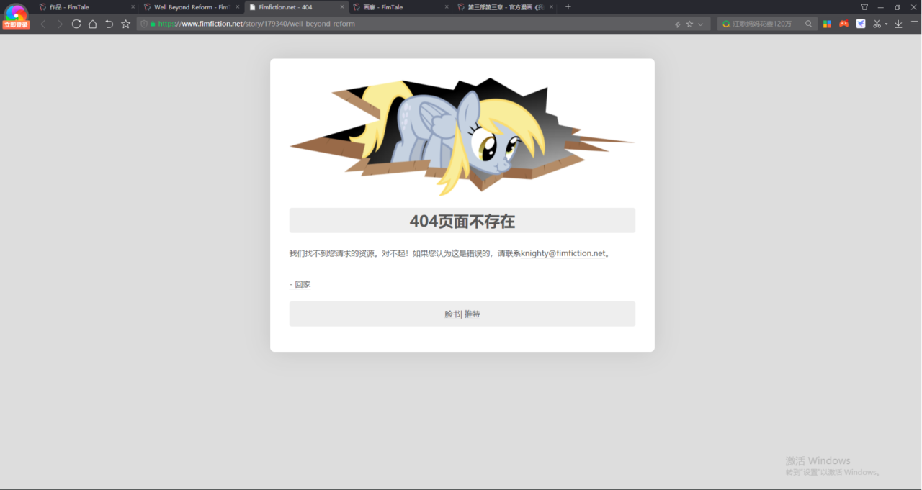
Task: Click the 推特 Twitter link
Action: tap(473, 314)
